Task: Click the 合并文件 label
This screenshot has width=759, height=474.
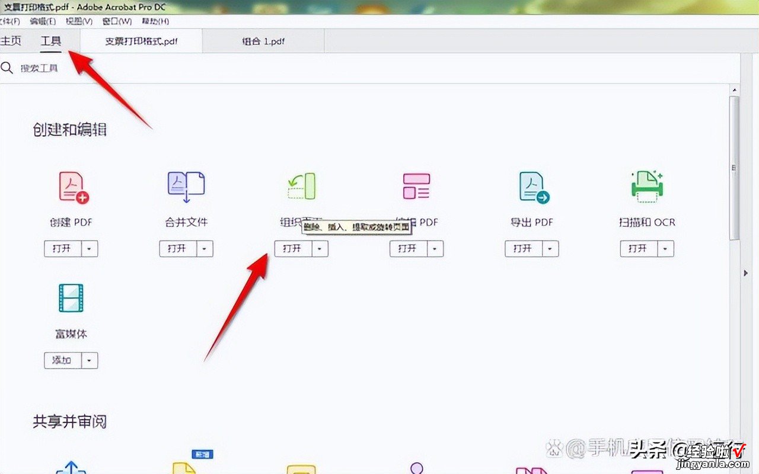Action: tap(186, 223)
